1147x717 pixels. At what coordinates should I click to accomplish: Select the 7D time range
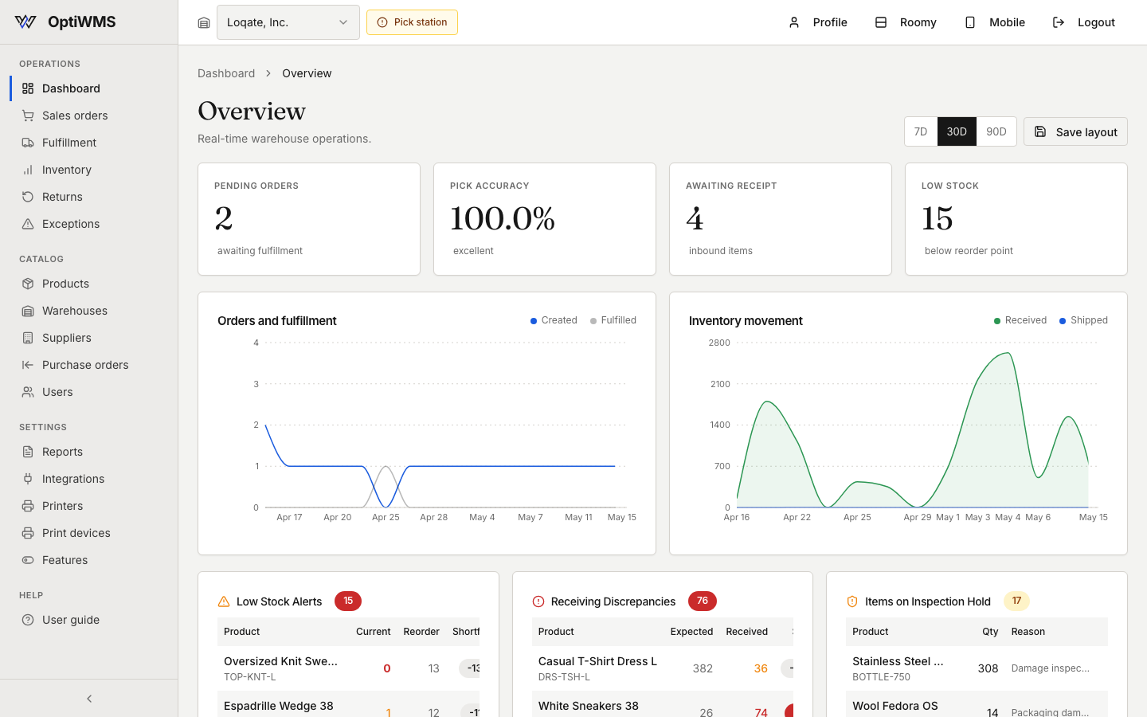click(x=921, y=131)
